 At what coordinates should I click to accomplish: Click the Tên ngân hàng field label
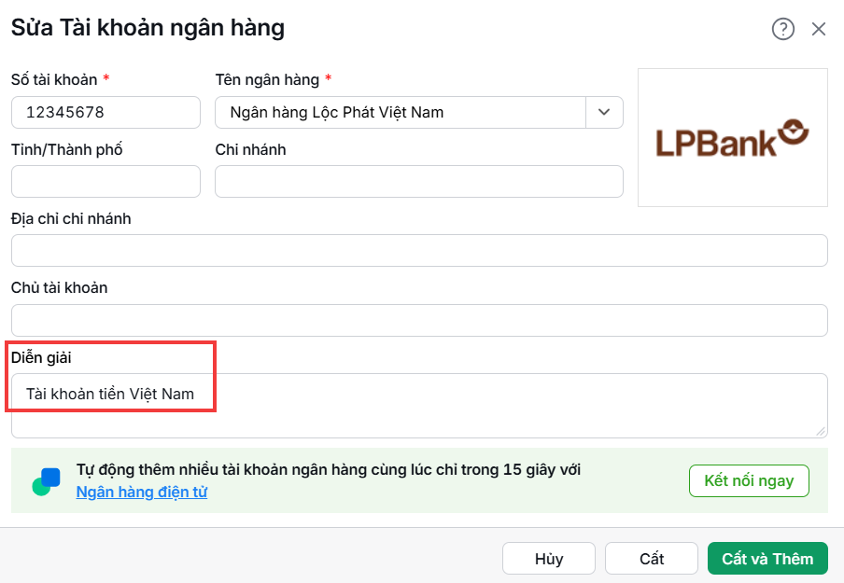coord(268,79)
